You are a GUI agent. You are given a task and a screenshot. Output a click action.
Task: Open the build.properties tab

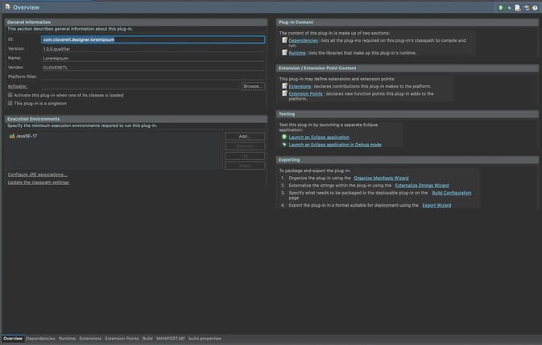[x=205, y=339]
